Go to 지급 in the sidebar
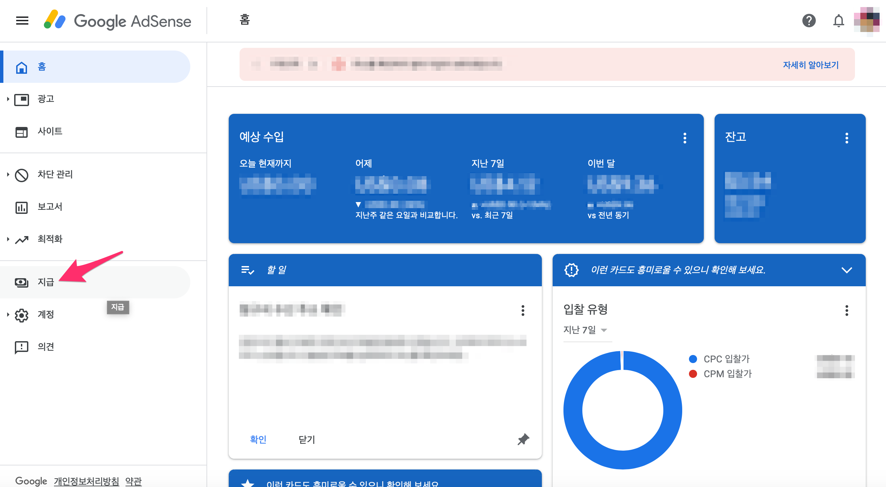The image size is (886, 487). [x=46, y=282]
